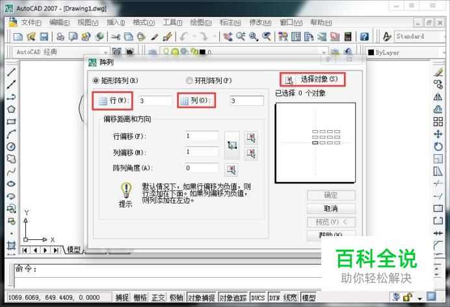Image resolution: width=450 pixels, height=307 pixels.
Task: Click the 预览(V) preview button
Action: 331,222
